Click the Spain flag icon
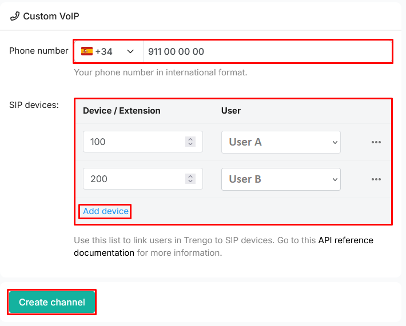 [x=87, y=51]
